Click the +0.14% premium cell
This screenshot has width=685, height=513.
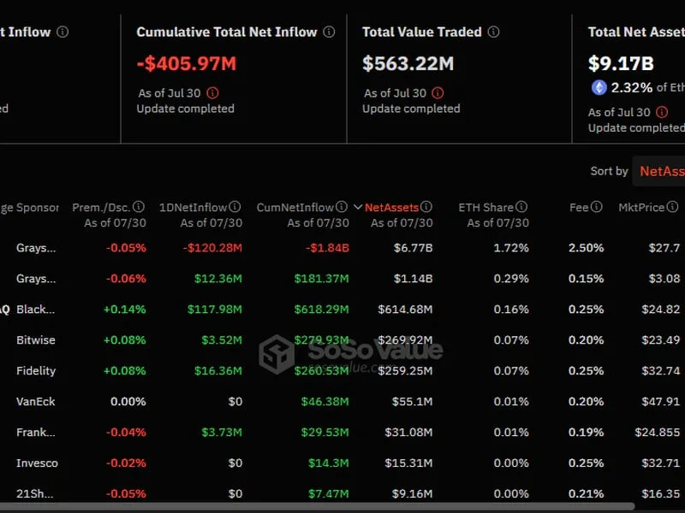124,310
